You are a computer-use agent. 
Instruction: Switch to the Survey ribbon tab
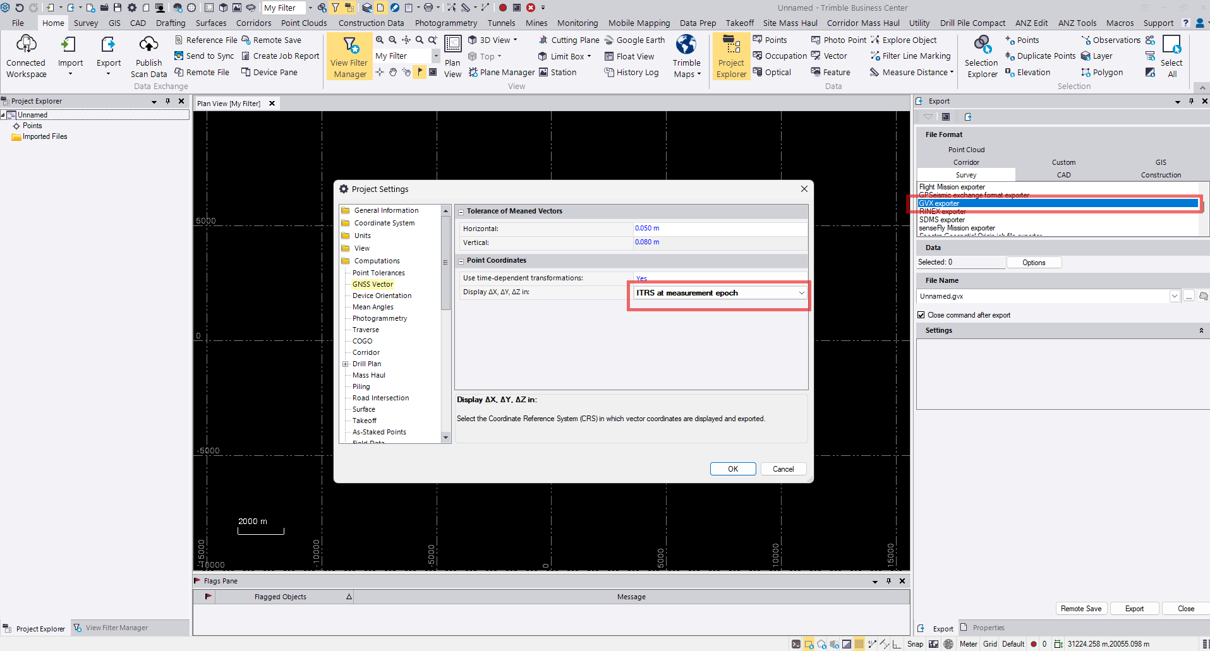tap(86, 23)
